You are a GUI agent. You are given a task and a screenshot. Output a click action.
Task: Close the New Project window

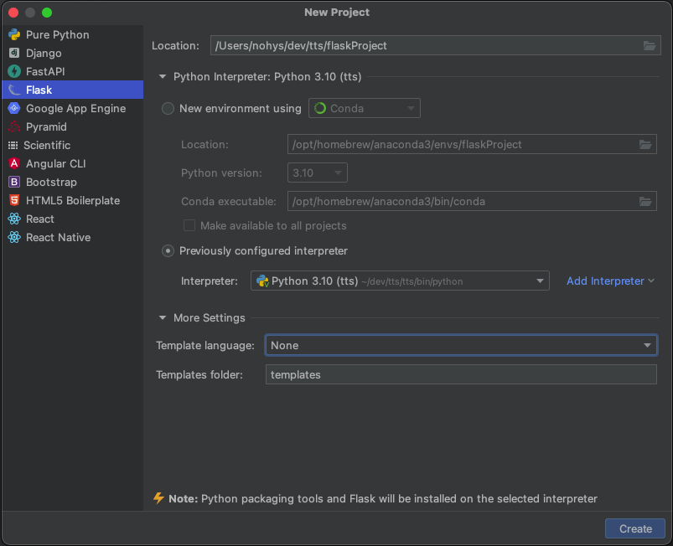(x=13, y=13)
